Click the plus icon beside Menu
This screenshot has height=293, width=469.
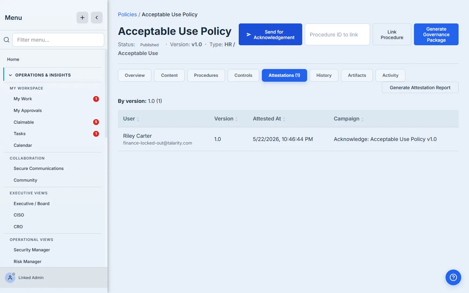[82, 18]
